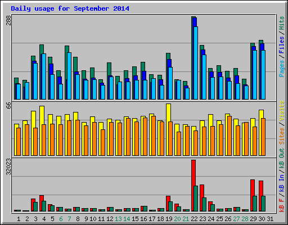Select day 30 on the x-axis
The width and height of the screenshot is (288, 225).
click(262, 219)
